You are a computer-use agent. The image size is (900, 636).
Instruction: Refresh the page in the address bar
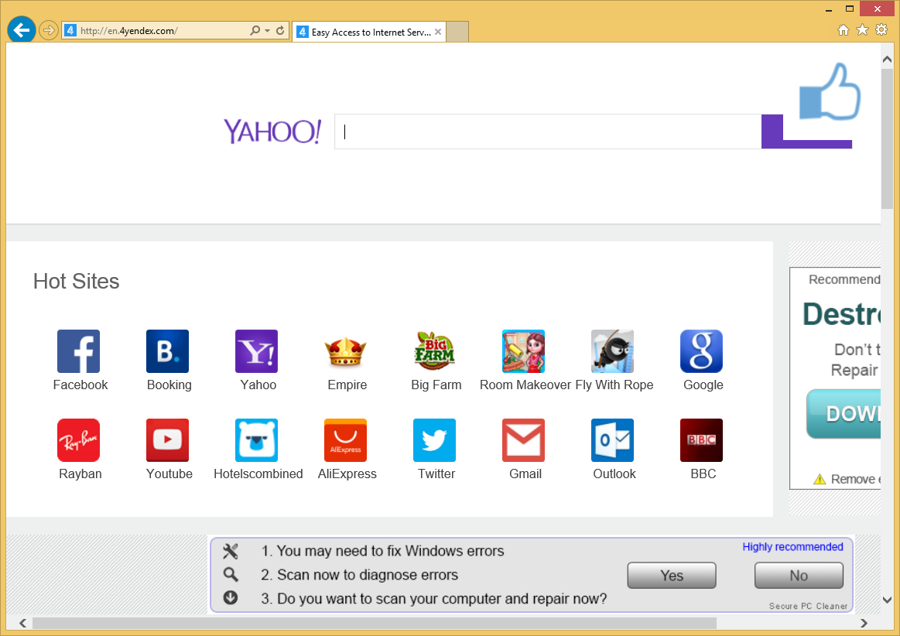pos(280,31)
